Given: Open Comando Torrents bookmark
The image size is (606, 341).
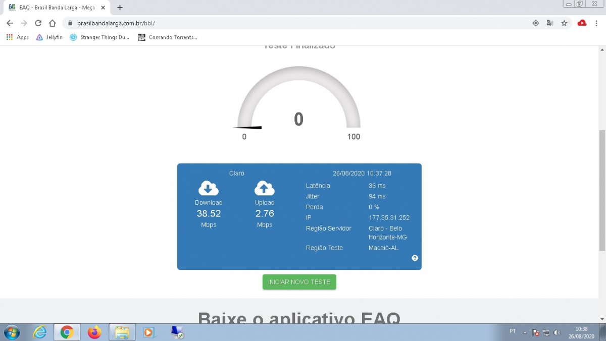Looking at the screenshot, I should coord(168,37).
